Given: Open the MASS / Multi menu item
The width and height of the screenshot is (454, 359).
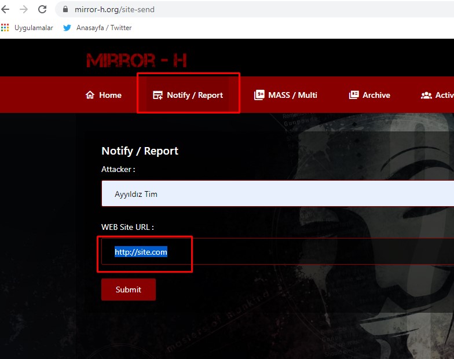Looking at the screenshot, I should [x=292, y=95].
